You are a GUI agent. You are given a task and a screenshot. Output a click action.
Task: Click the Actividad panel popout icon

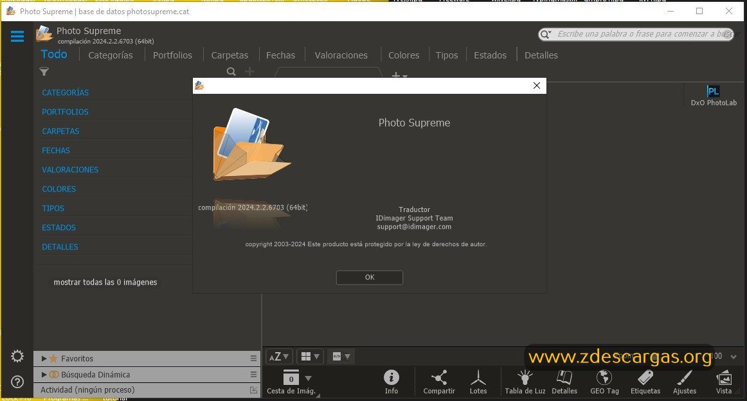tap(253, 390)
